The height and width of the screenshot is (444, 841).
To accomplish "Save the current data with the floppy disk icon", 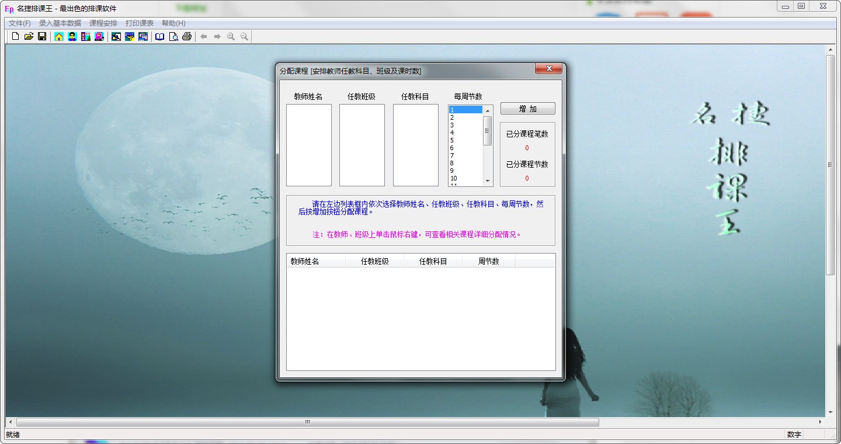I will [41, 36].
